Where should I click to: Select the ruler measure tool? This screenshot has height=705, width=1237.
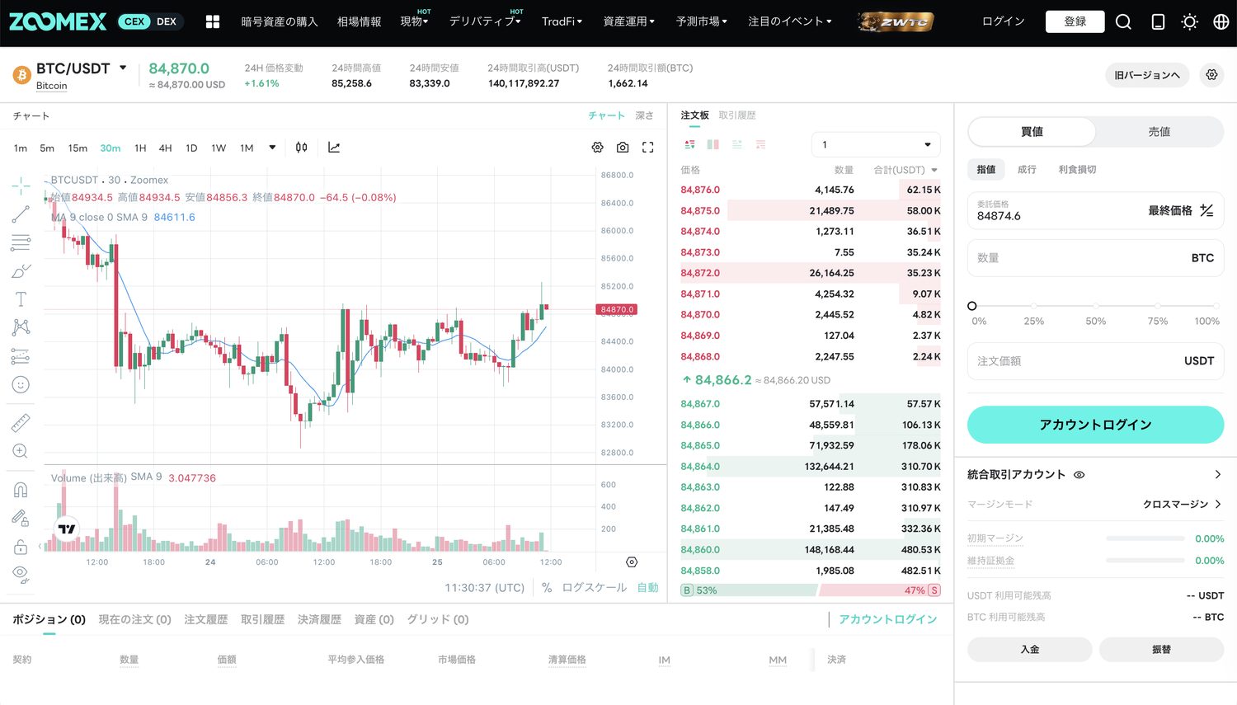coord(21,423)
